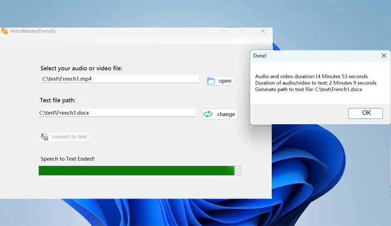Click the convert to text button
Image resolution: width=391 pixels, height=226 pixels.
[x=64, y=137]
